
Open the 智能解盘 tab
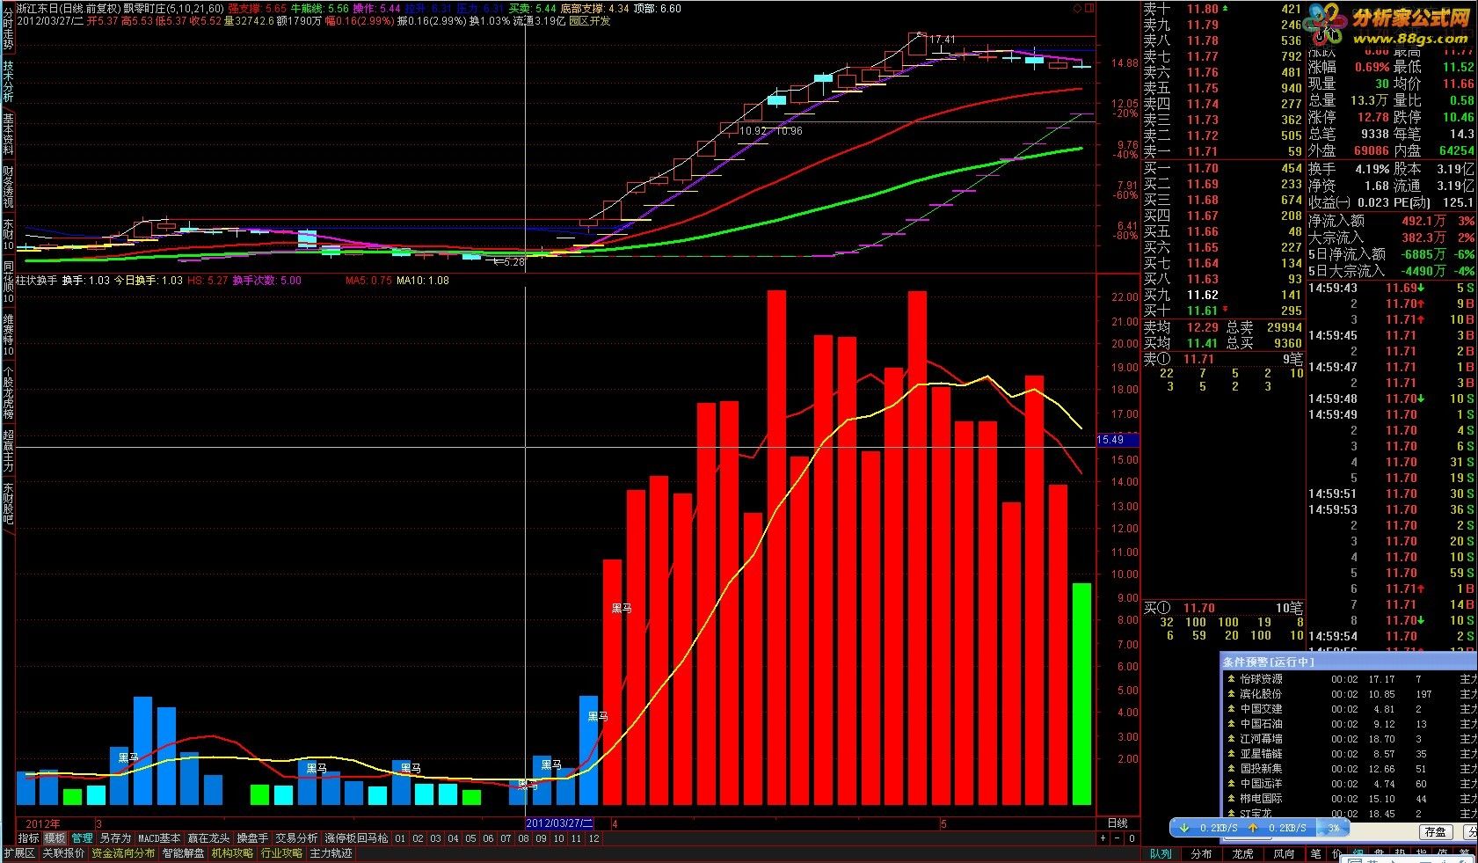click(x=183, y=853)
